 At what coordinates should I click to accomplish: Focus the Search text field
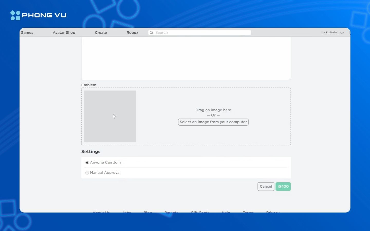pyautogui.click(x=202, y=33)
